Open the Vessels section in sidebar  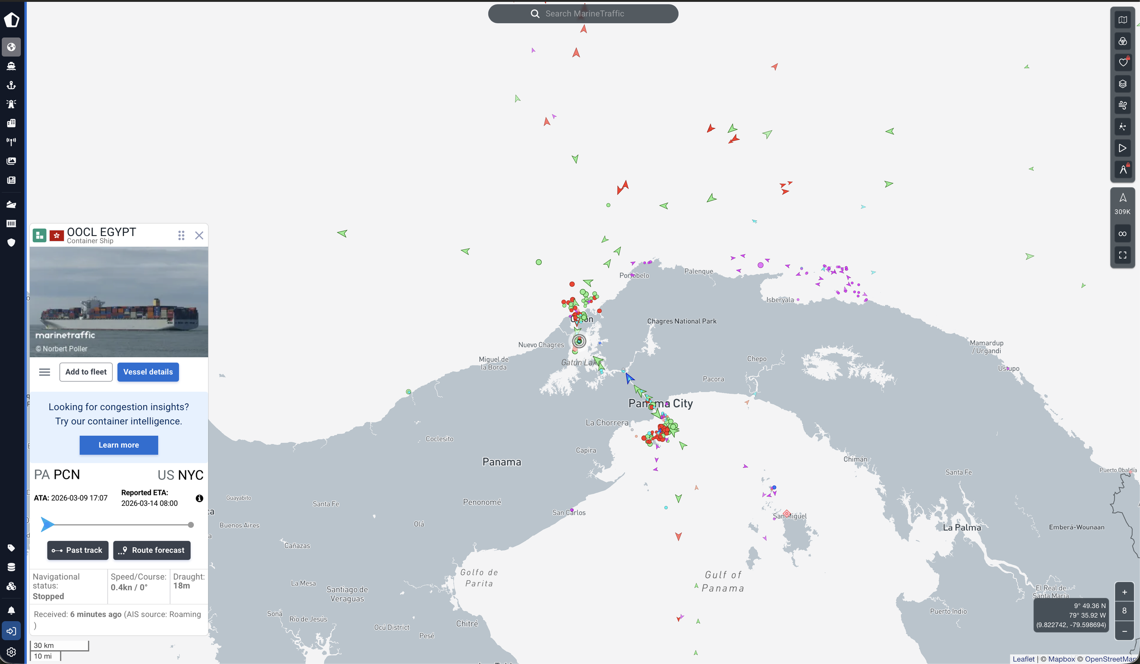coord(11,66)
